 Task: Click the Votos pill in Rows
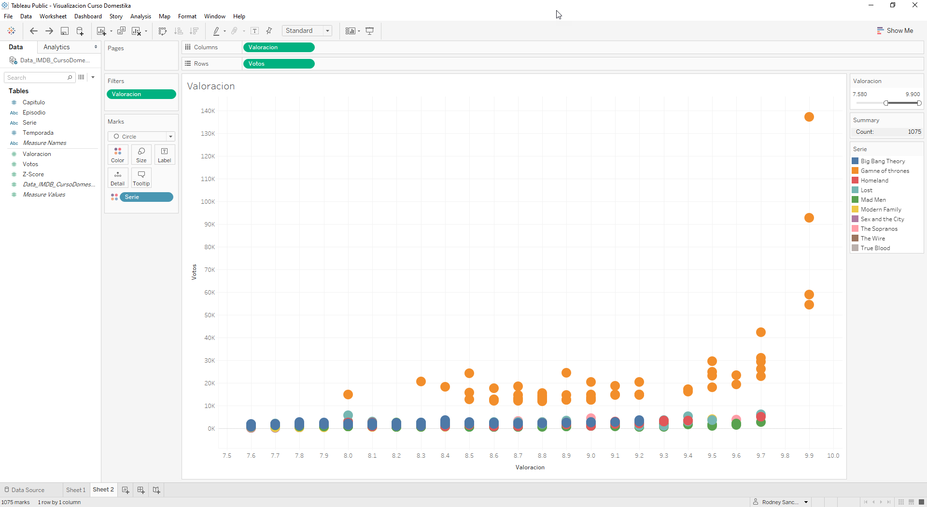tap(279, 64)
